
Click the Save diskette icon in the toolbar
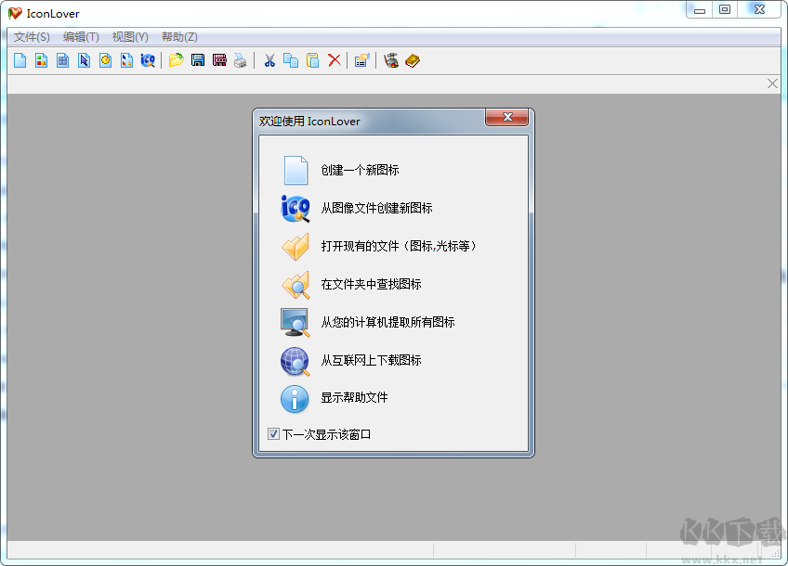(x=197, y=59)
